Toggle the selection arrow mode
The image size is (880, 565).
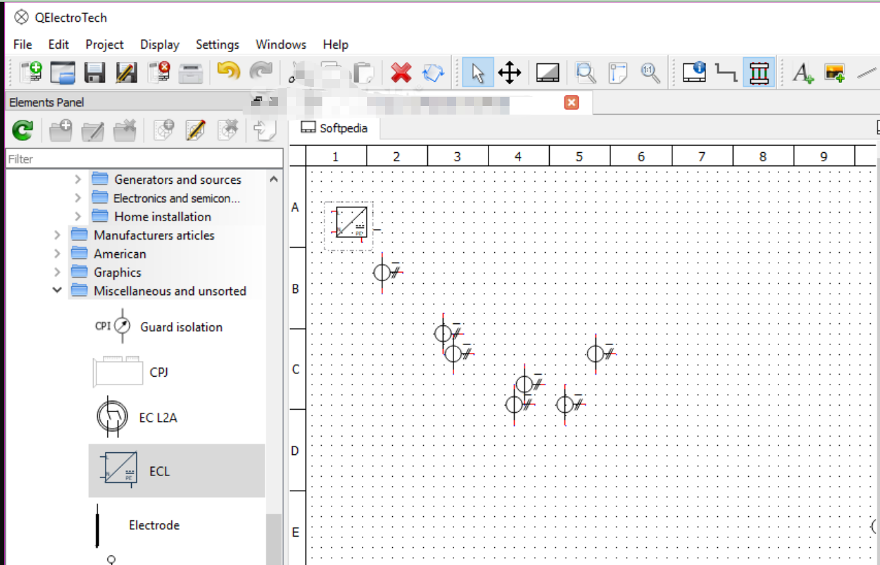[478, 72]
